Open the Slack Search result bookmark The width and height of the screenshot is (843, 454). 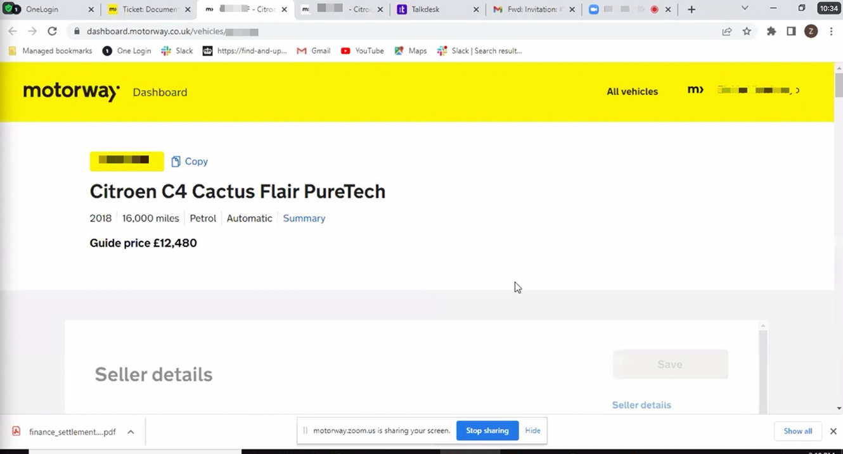point(480,51)
